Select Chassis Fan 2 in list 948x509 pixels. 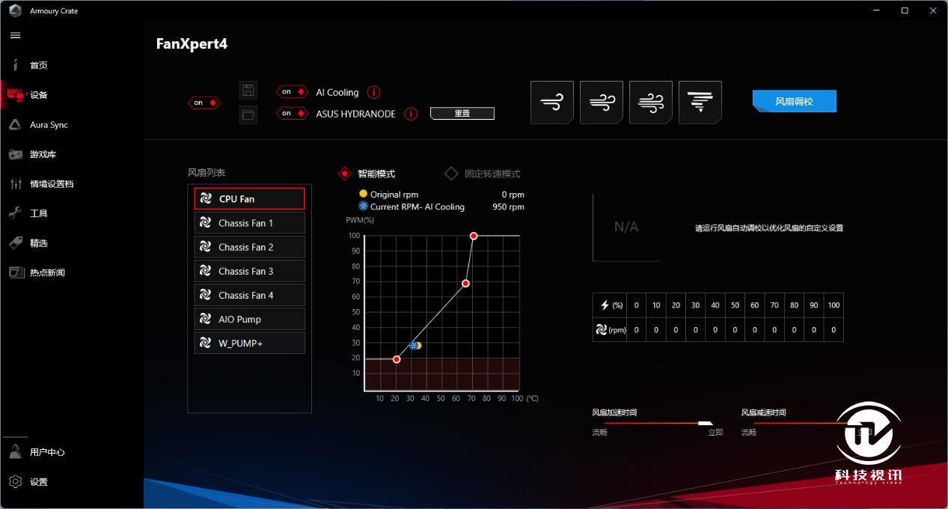249,247
